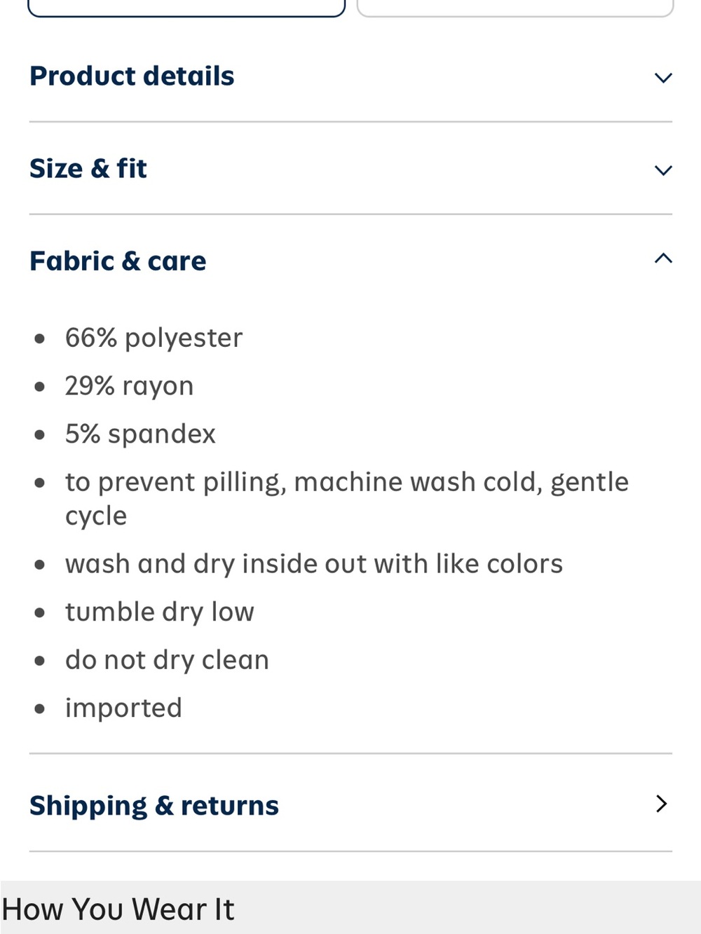Image resolution: width=701 pixels, height=934 pixels.
Task: Click the Size & fit chevron arrow
Action: pos(662,170)
